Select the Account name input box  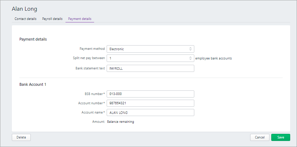coord(150,112)
